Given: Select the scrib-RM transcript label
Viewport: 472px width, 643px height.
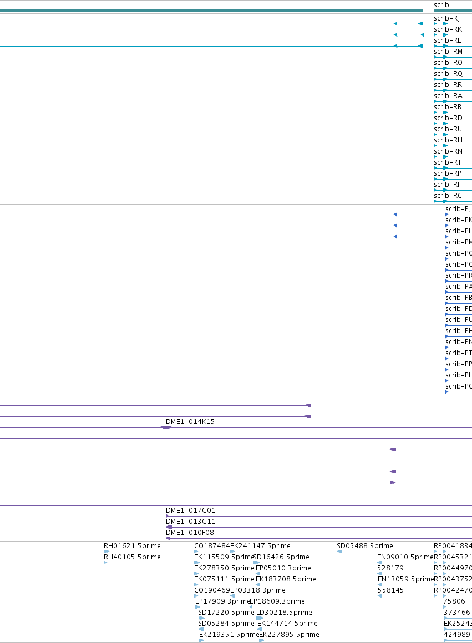Looking at the screenshot, I should (x=448, y=51).
